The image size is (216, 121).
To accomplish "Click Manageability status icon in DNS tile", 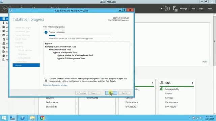I will 162,89.
